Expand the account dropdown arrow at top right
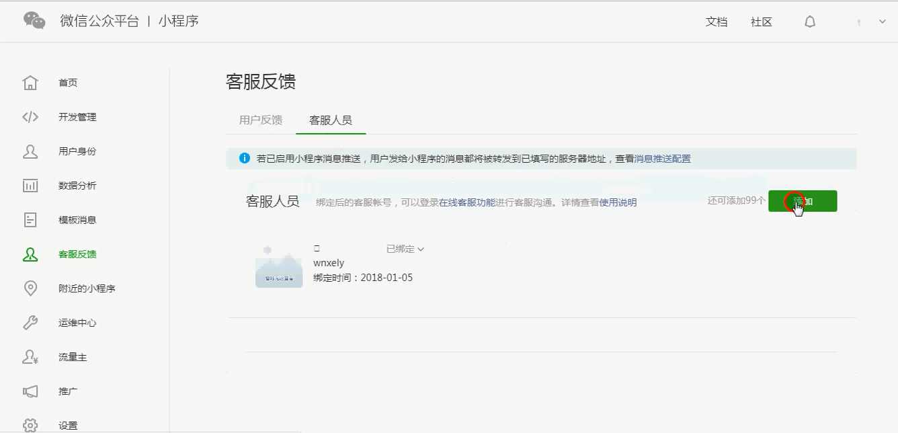The width and height of the screenshot is (898, 433). pos(883,22)
